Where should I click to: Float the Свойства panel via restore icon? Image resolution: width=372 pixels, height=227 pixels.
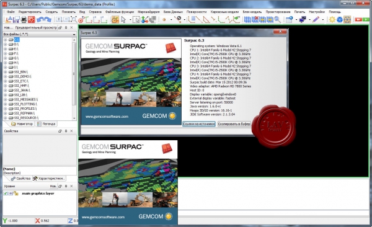[x=60, y=131]
